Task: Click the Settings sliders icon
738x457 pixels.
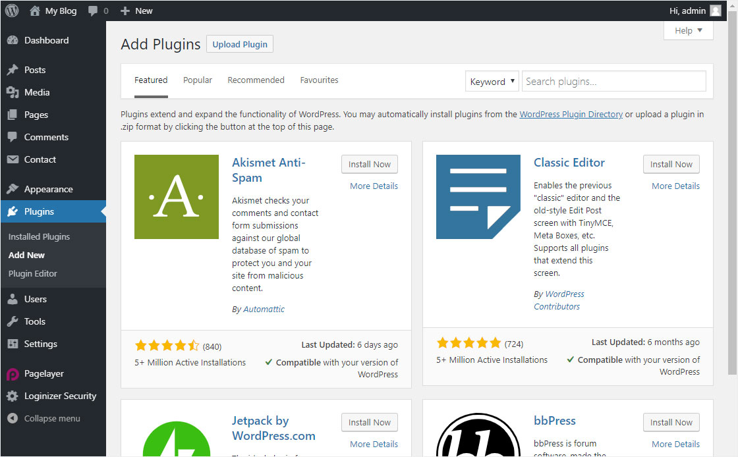Action: click(x=13, y=344)
